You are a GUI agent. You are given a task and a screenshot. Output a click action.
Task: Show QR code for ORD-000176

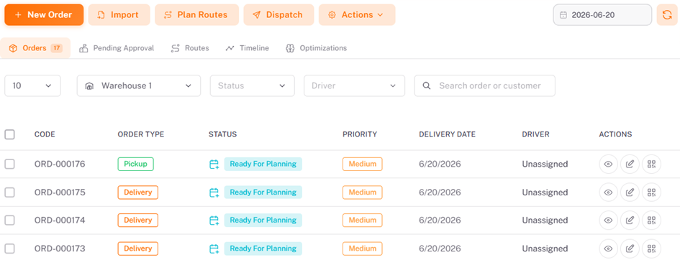pos(651,164)
